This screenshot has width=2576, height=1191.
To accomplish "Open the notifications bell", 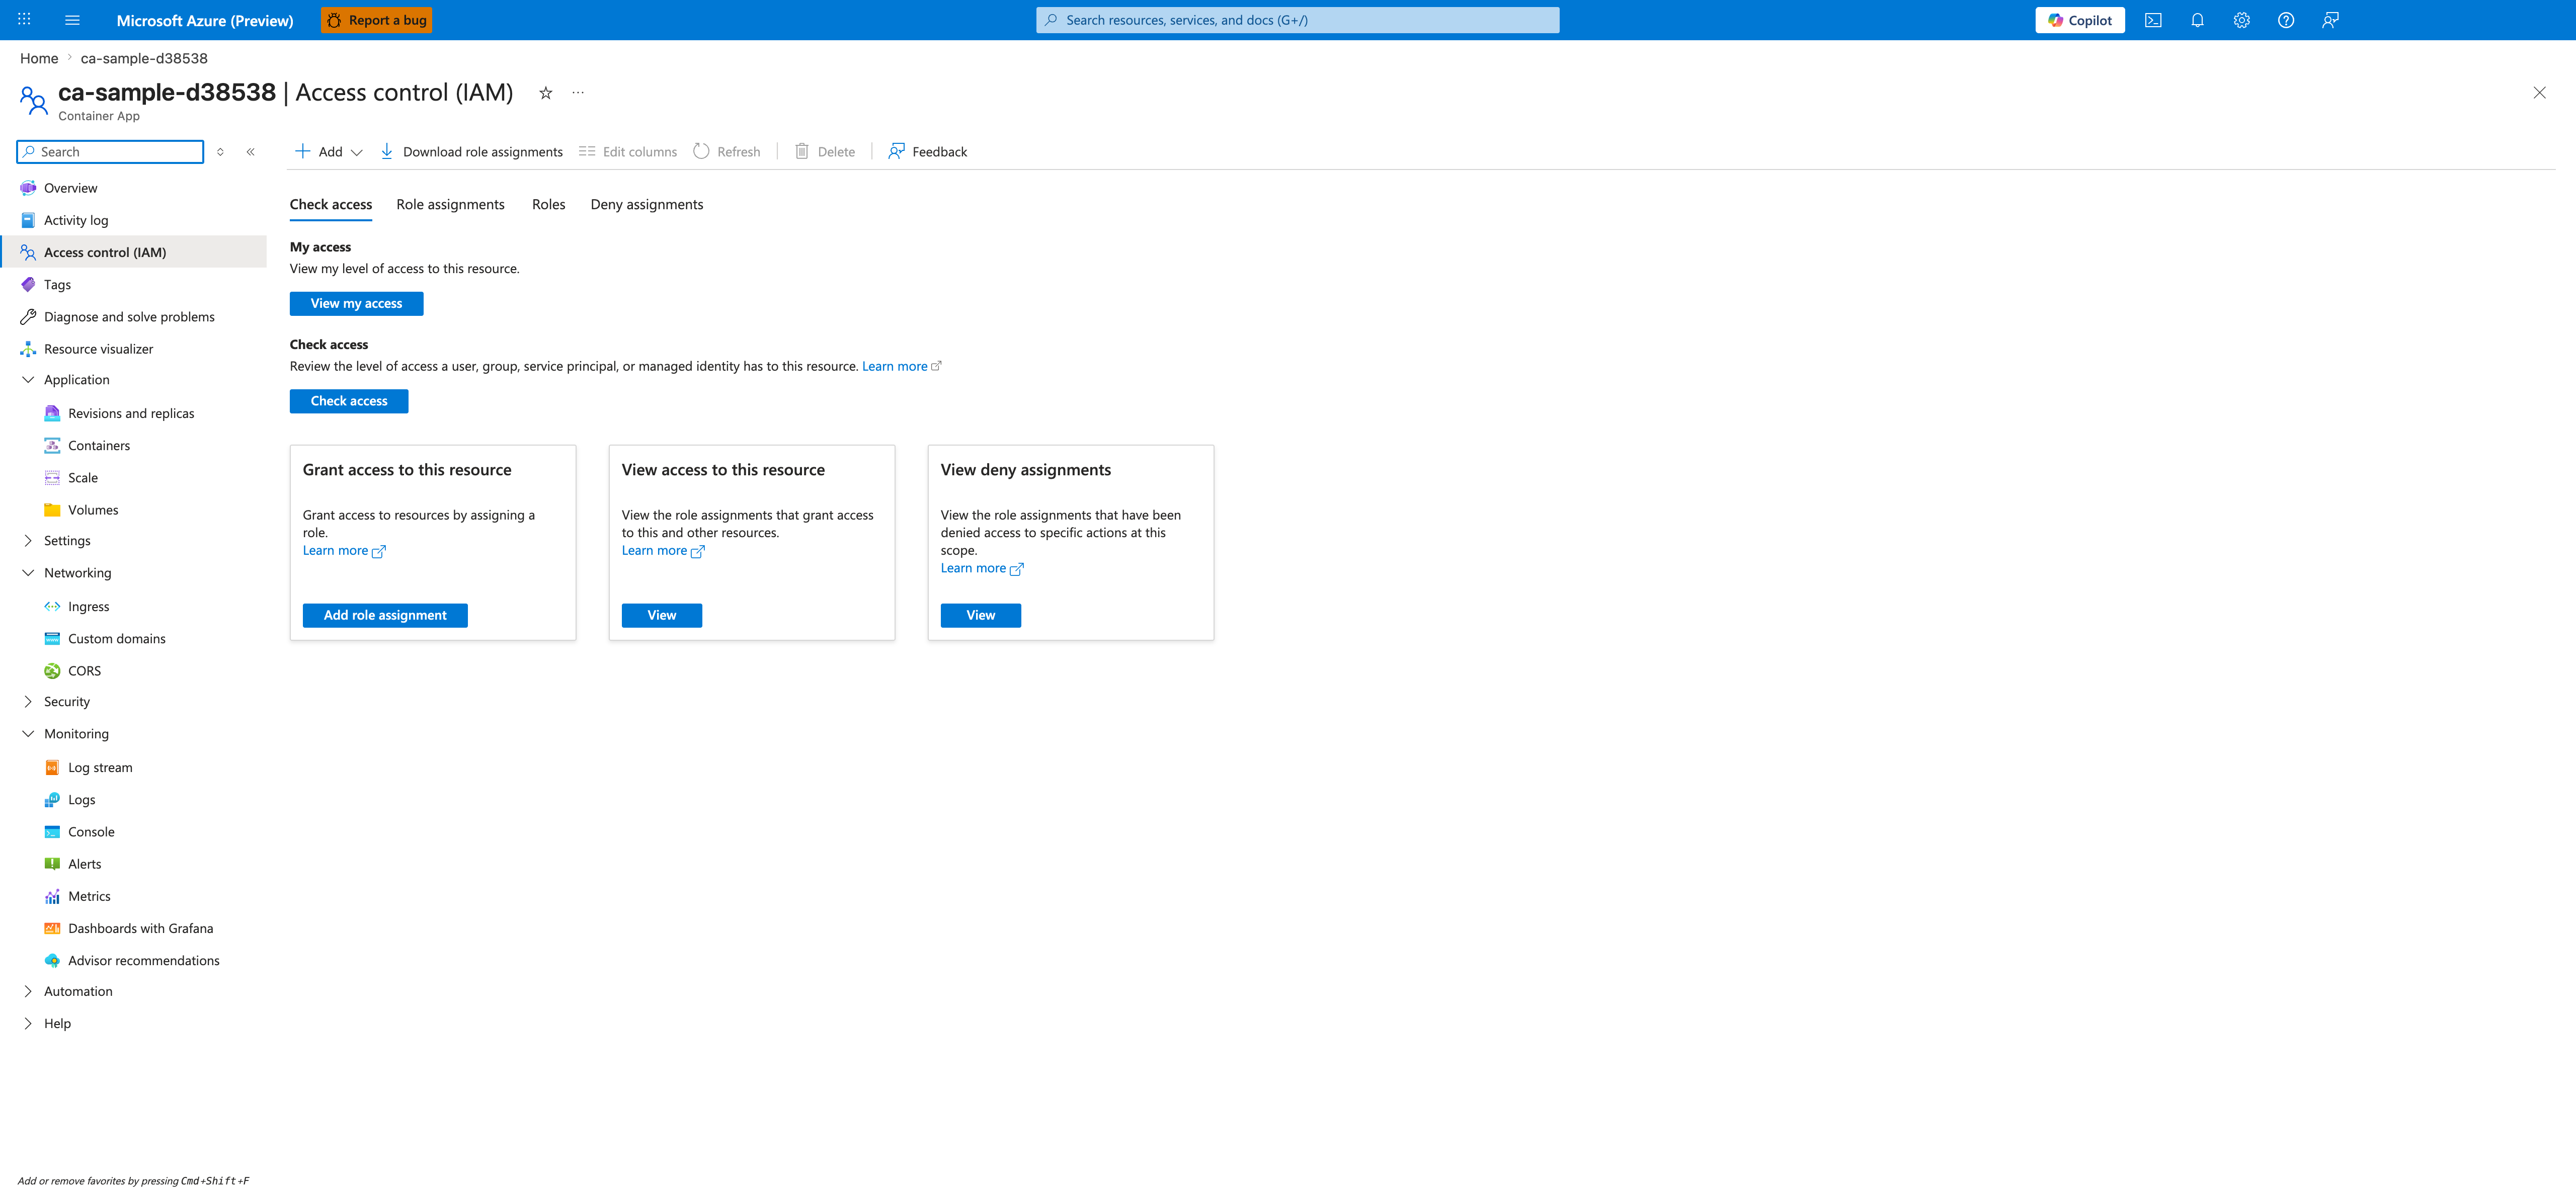I will [x=2197, y=20].
